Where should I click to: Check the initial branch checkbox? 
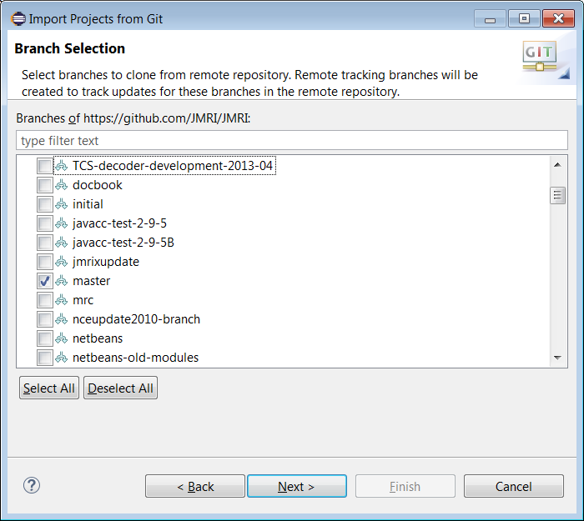[x=45, y=204]
